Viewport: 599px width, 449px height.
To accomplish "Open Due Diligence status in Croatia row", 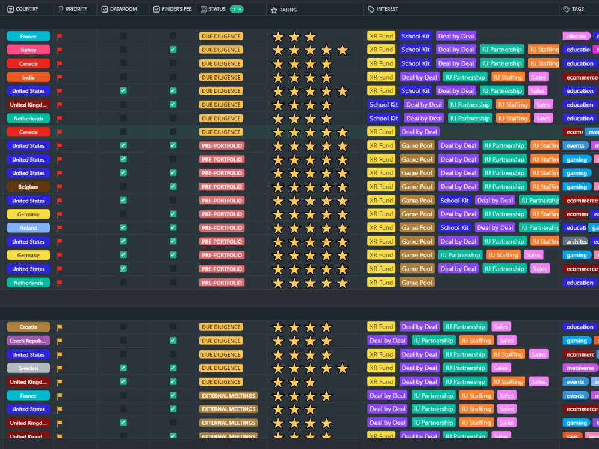I will [221, 327].
